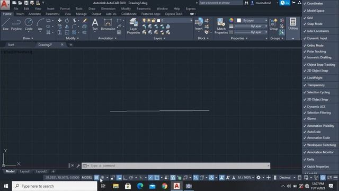This screenshot has width=339, height=191.
Task: Close the Drawing2 file tab
Action: click(62, 45)
